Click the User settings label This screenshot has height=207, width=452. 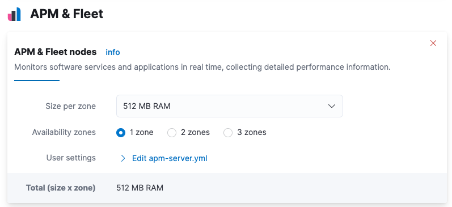pyautogui.click(x=71, y=158)
